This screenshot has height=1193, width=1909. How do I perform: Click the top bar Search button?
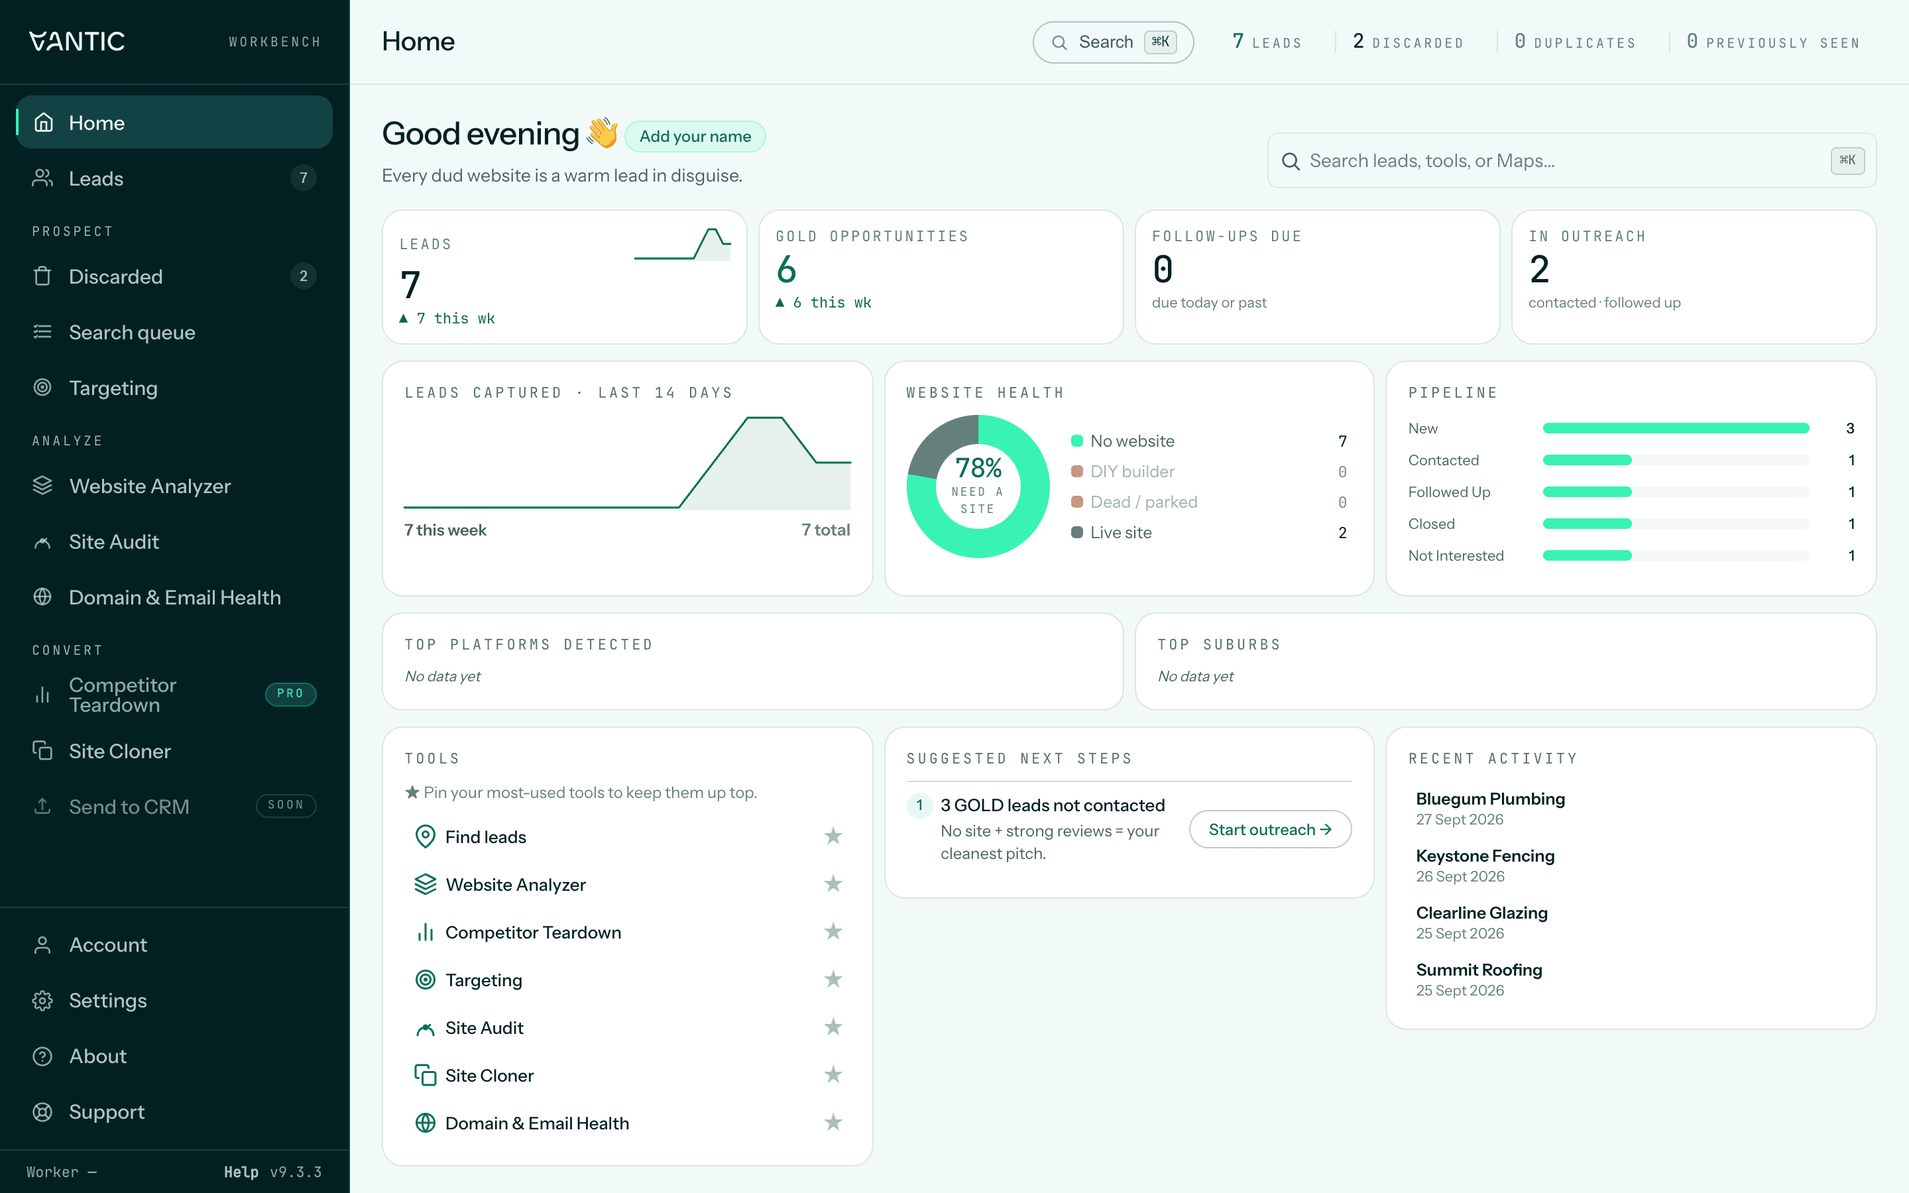tap(1112, 42)
